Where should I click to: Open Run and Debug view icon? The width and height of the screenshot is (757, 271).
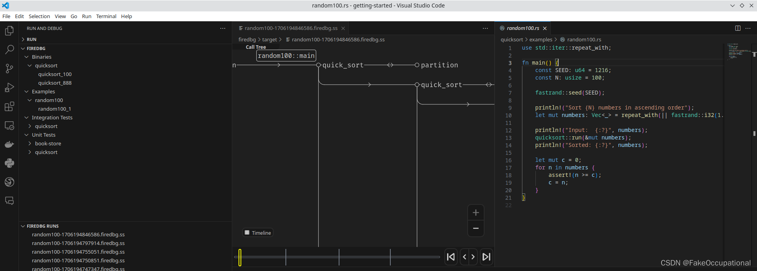click(9, 87)
